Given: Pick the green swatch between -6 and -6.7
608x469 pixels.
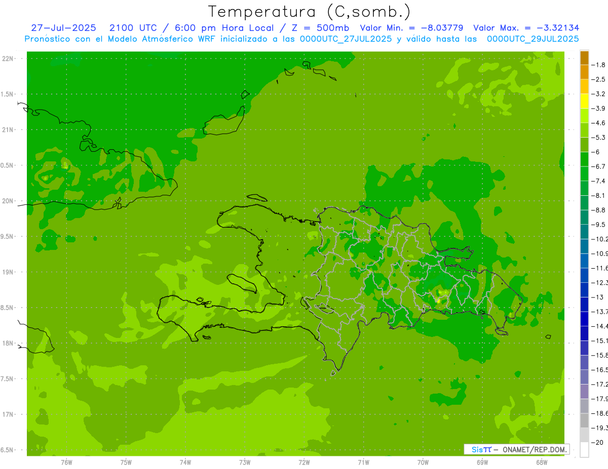Looking at the screenshot, I should tap(584, 159).
